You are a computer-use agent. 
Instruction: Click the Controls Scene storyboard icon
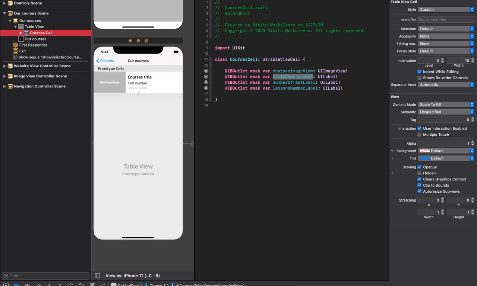(x=10, y=3)
